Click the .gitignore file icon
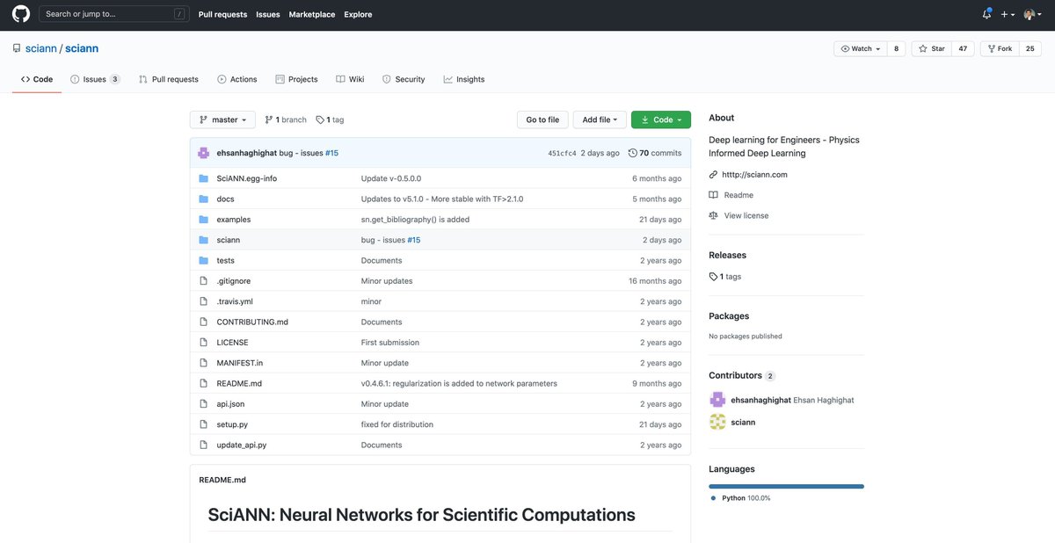The height and width of the screenshot is (543, 1055). 203,281
